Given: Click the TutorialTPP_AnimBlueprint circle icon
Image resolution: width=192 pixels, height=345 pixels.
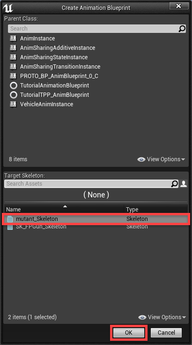Looking at the screenshot, I should coord(14,95).
